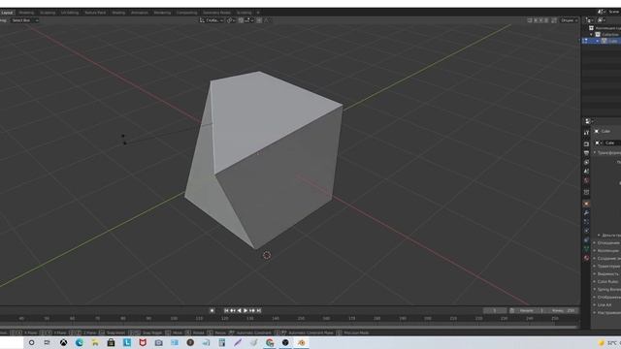This screenshot has width=621, height=349.
Task: Toggle proportional editing in viewport header
Action: [x=259, y=20]
